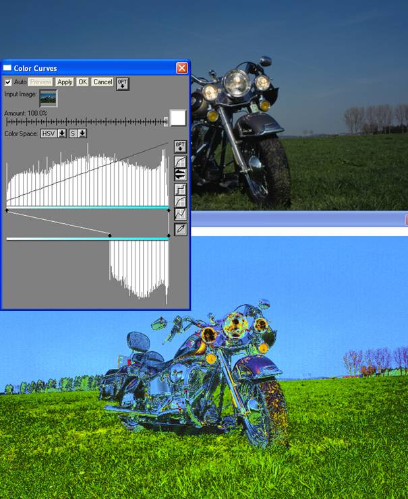Click the Amount slider handle
Viewport: 408px width, 499px height.
pos(166,121)
